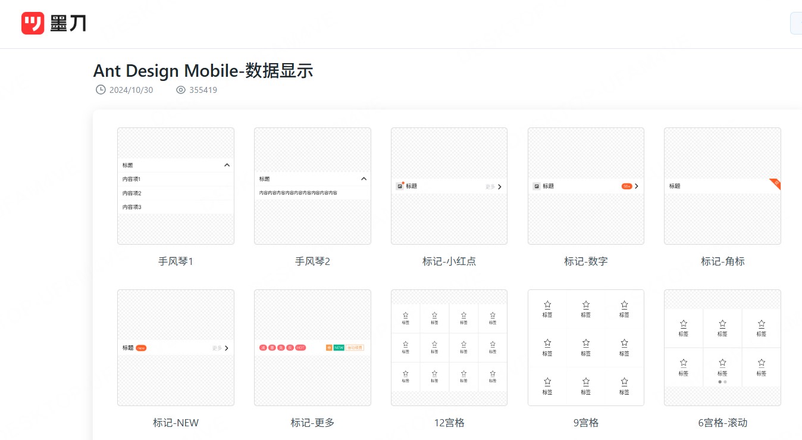Click the view count 355419

203,90
